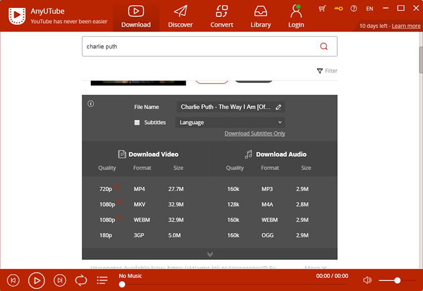The width and height of the screenshot is (423, 291).
Task: Click the info icon in download panel
Action: [91, 104]
